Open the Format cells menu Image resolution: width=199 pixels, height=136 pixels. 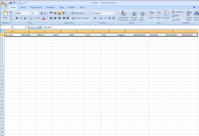pyautogui.click(x=166, y=16)
